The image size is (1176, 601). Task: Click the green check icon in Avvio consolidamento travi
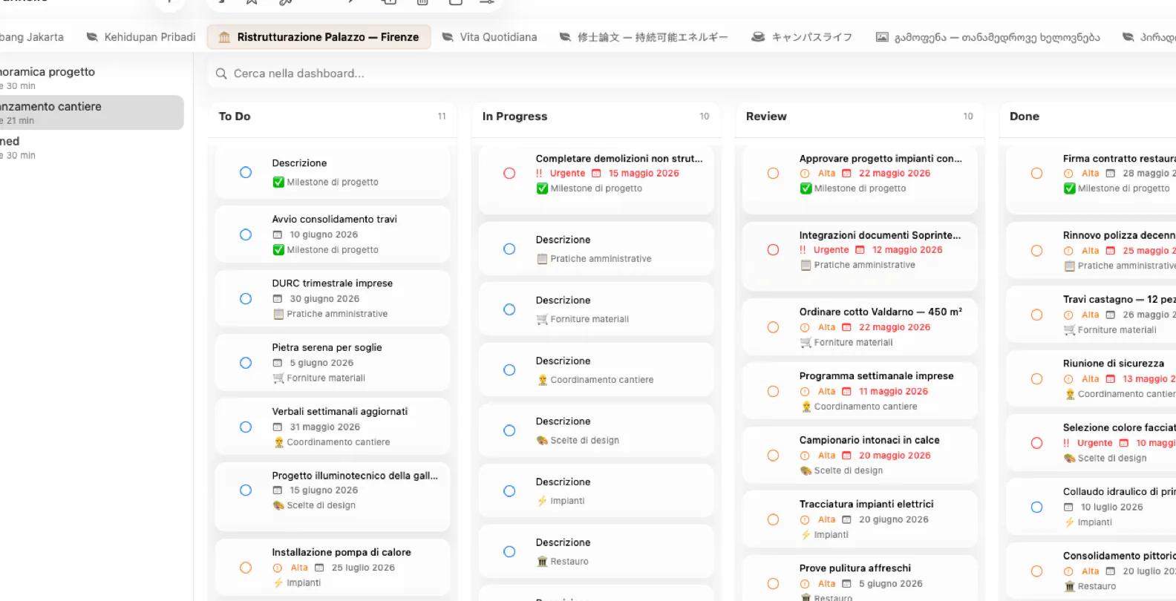(278, 250)
